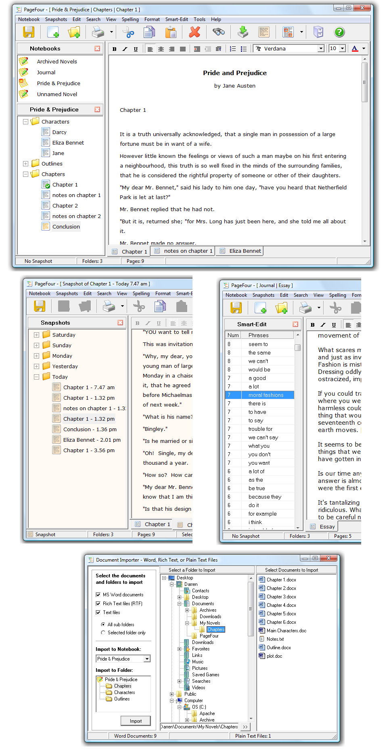Close the Notebooks panel

[x=97, y=48]
